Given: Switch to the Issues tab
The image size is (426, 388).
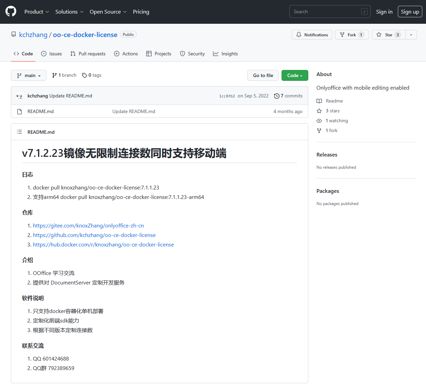Looking at the screenshot, I should click(52, 54).
